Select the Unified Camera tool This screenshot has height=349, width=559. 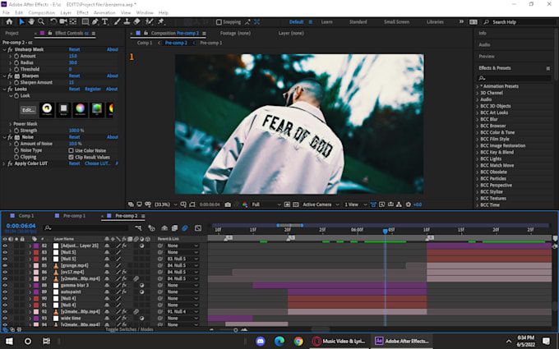(x=63, y=21)
